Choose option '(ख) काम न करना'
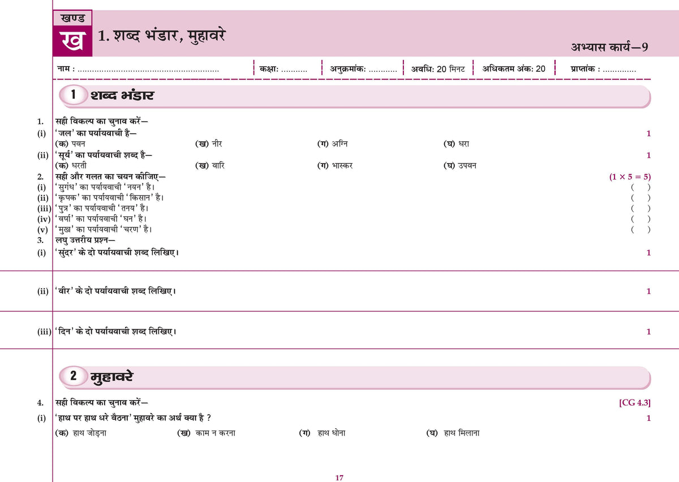679x482 pixels. pyautogui.click(x=206, y=433)
